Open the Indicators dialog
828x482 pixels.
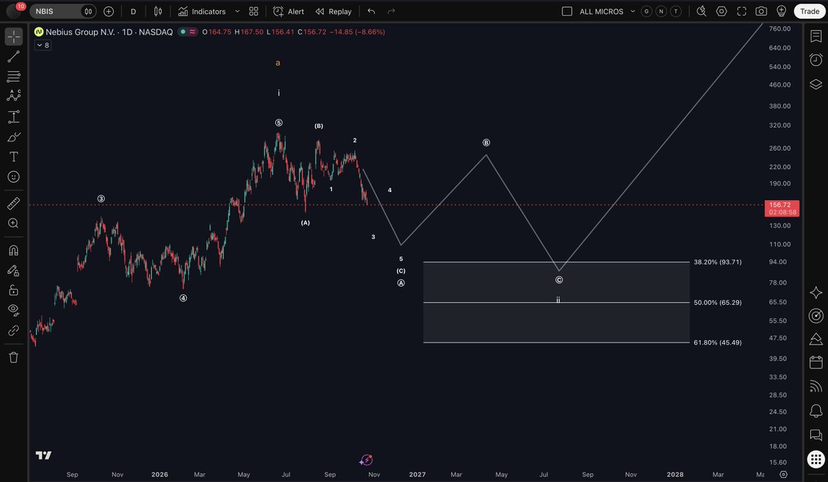[201, 11]
